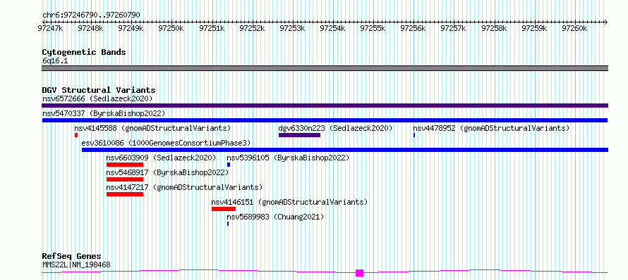Click the chr6:97246790..97260790 region label
Screen dimensions: 628x280
(91, 15)
